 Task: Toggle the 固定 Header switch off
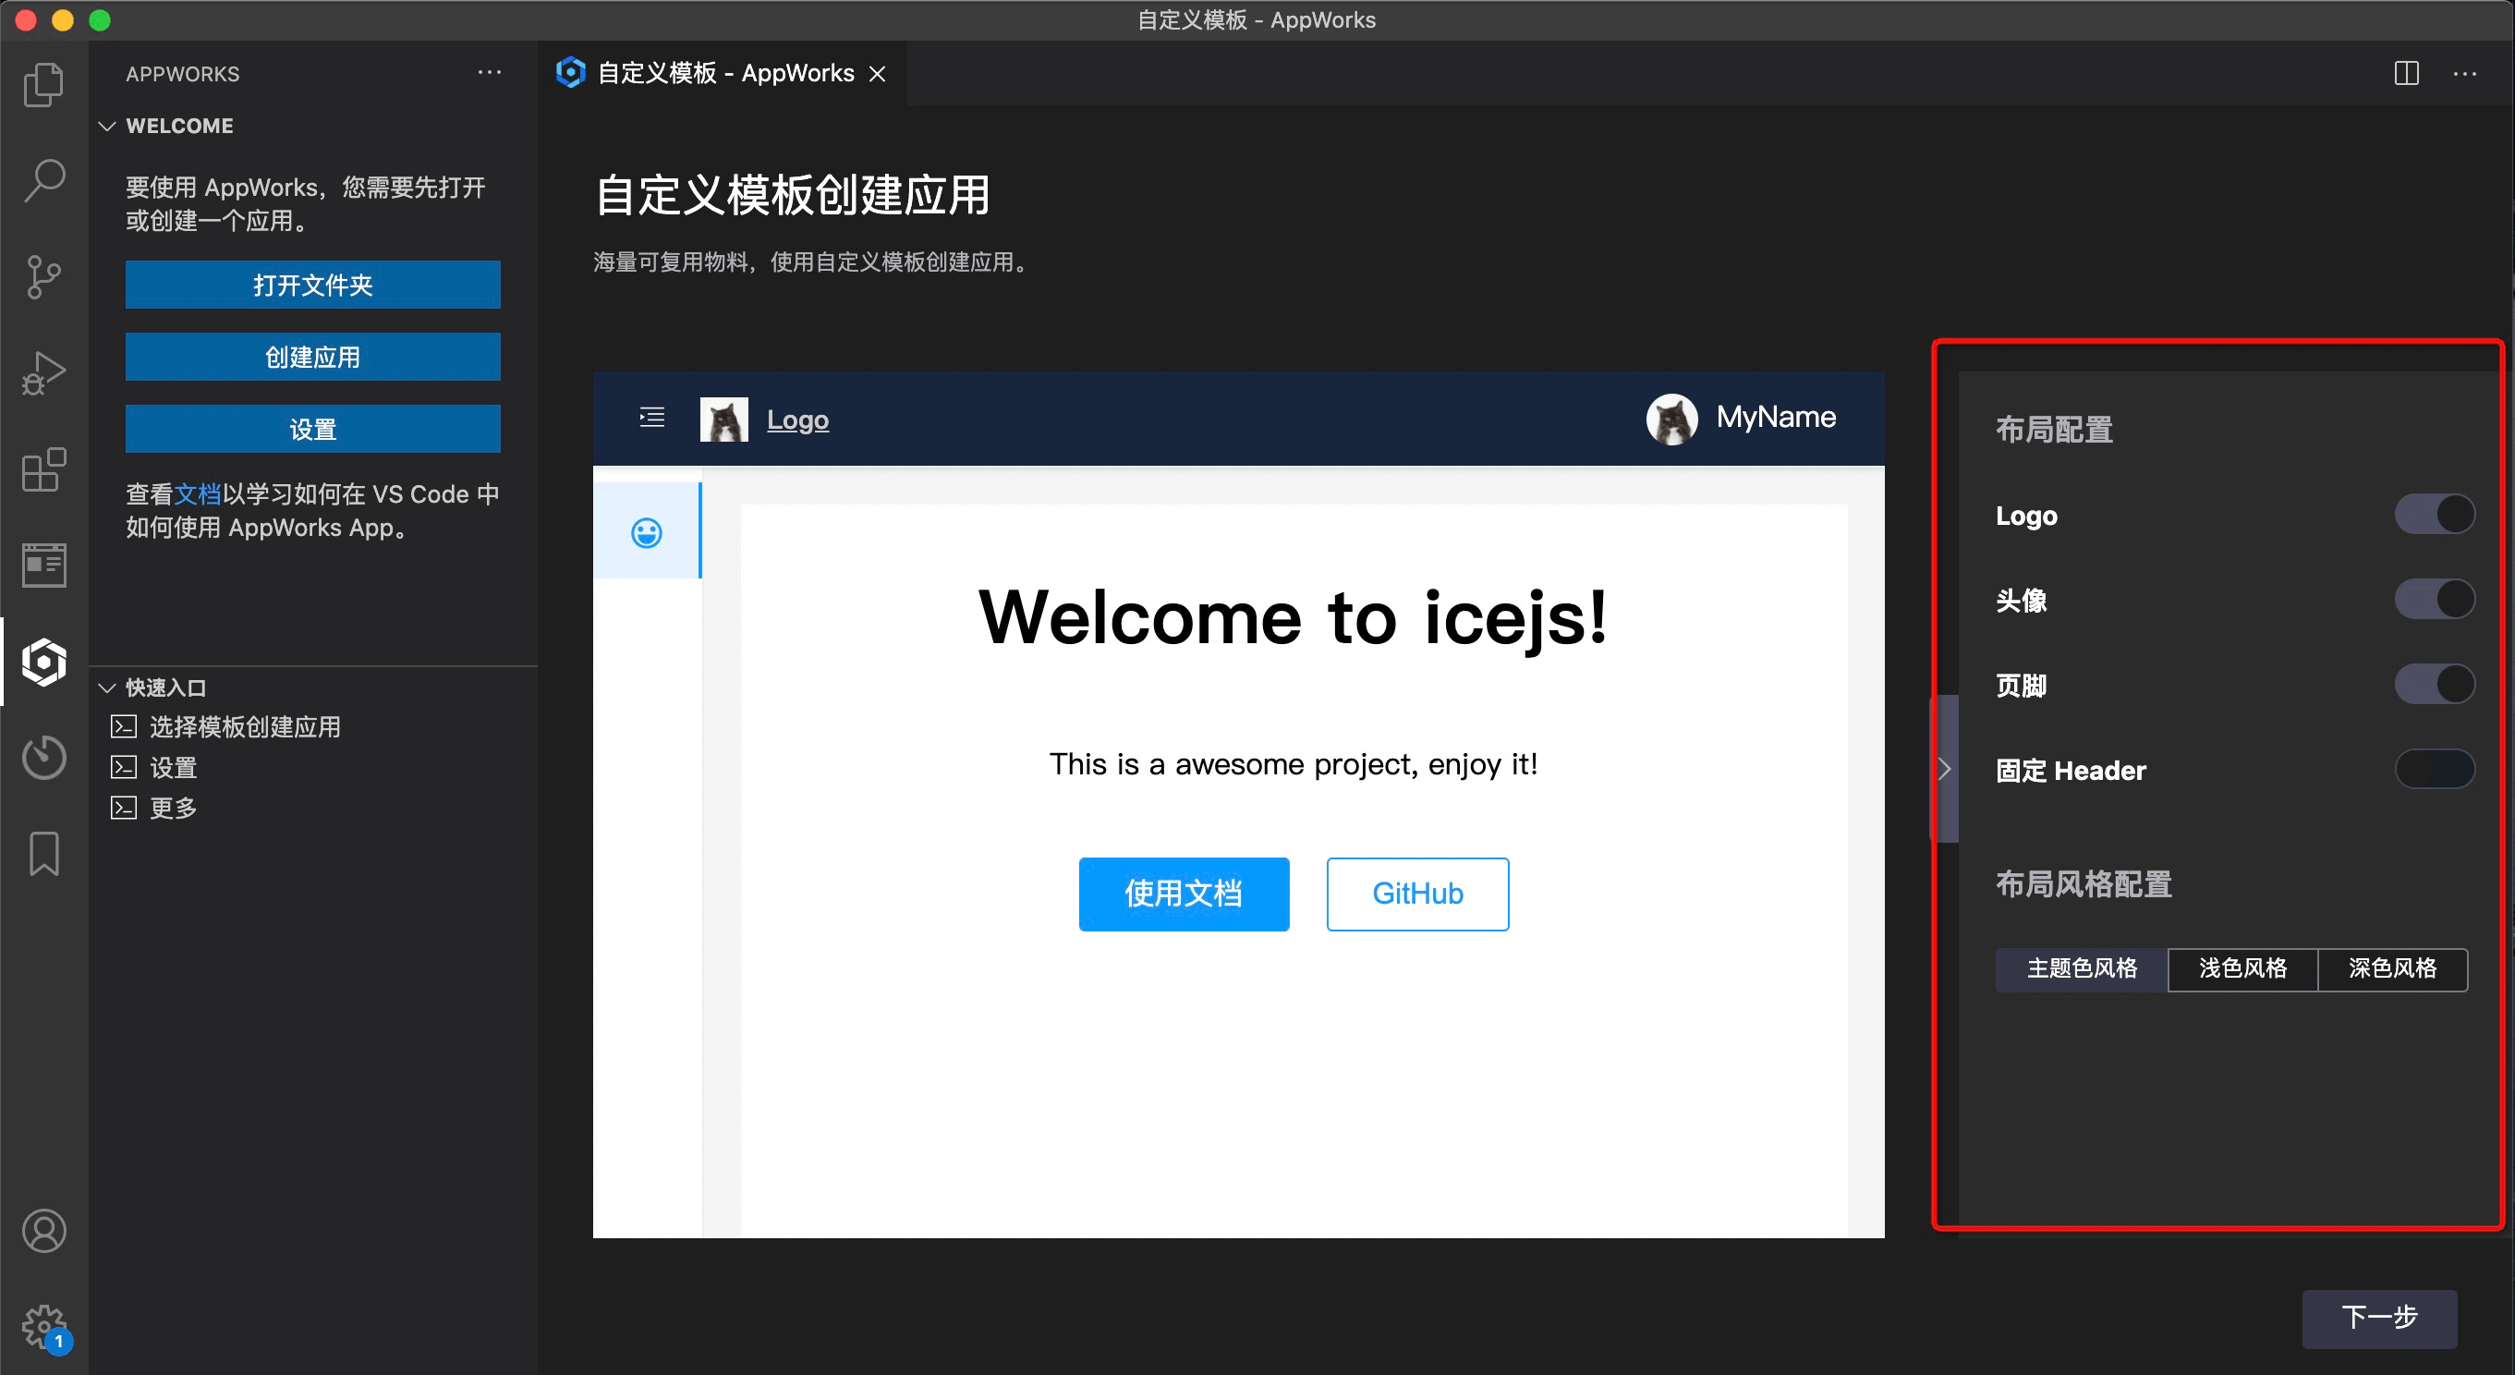pyautogui.click(x=2434, y=771)
